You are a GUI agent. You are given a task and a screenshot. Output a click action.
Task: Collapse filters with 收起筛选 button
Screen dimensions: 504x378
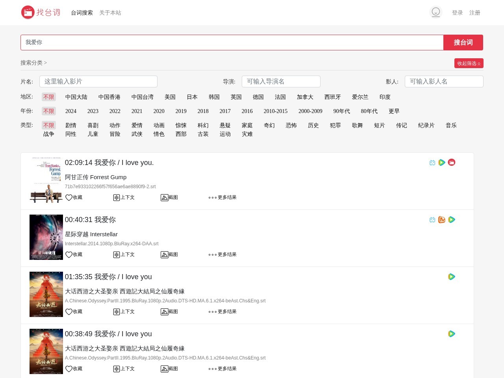tap(469, 63)
